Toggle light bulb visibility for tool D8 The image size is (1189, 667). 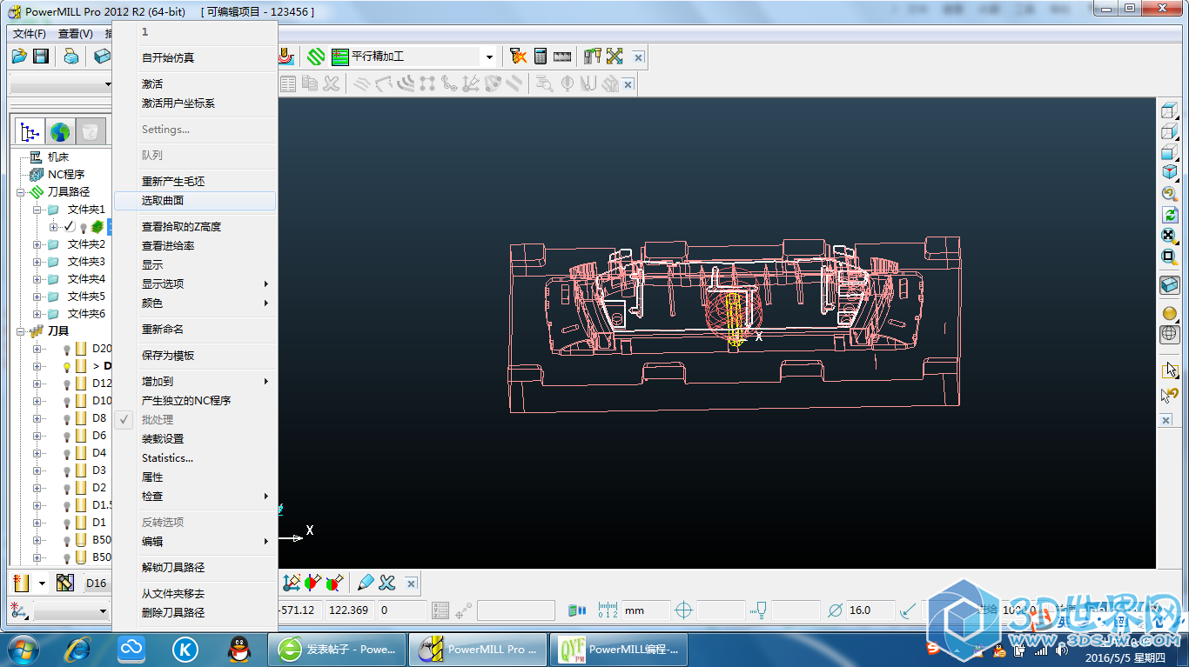(x=67, y=418)
